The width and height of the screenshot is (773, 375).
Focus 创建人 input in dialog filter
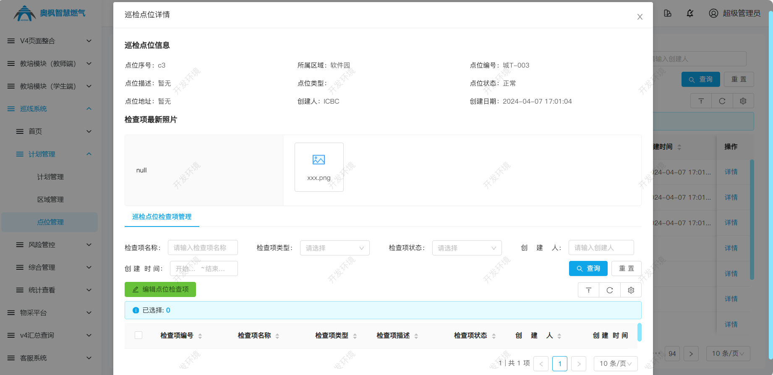(x=601, y=247)
